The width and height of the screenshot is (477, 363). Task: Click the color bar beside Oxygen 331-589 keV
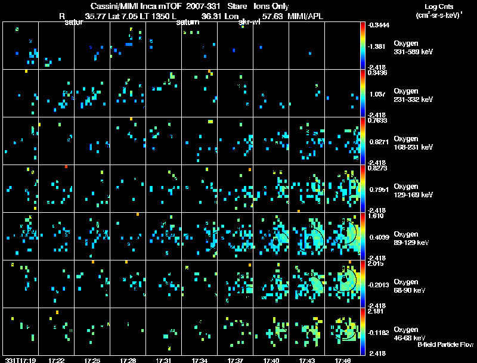coord(363,45)
